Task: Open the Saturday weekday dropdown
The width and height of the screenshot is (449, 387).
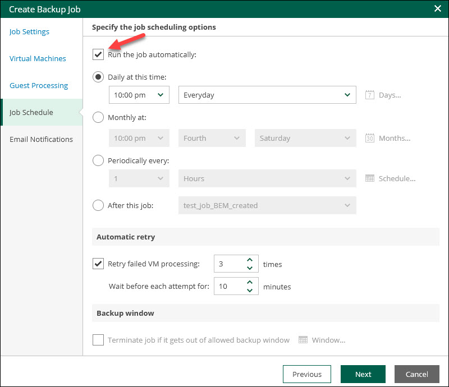Action: tap(305, 138)
